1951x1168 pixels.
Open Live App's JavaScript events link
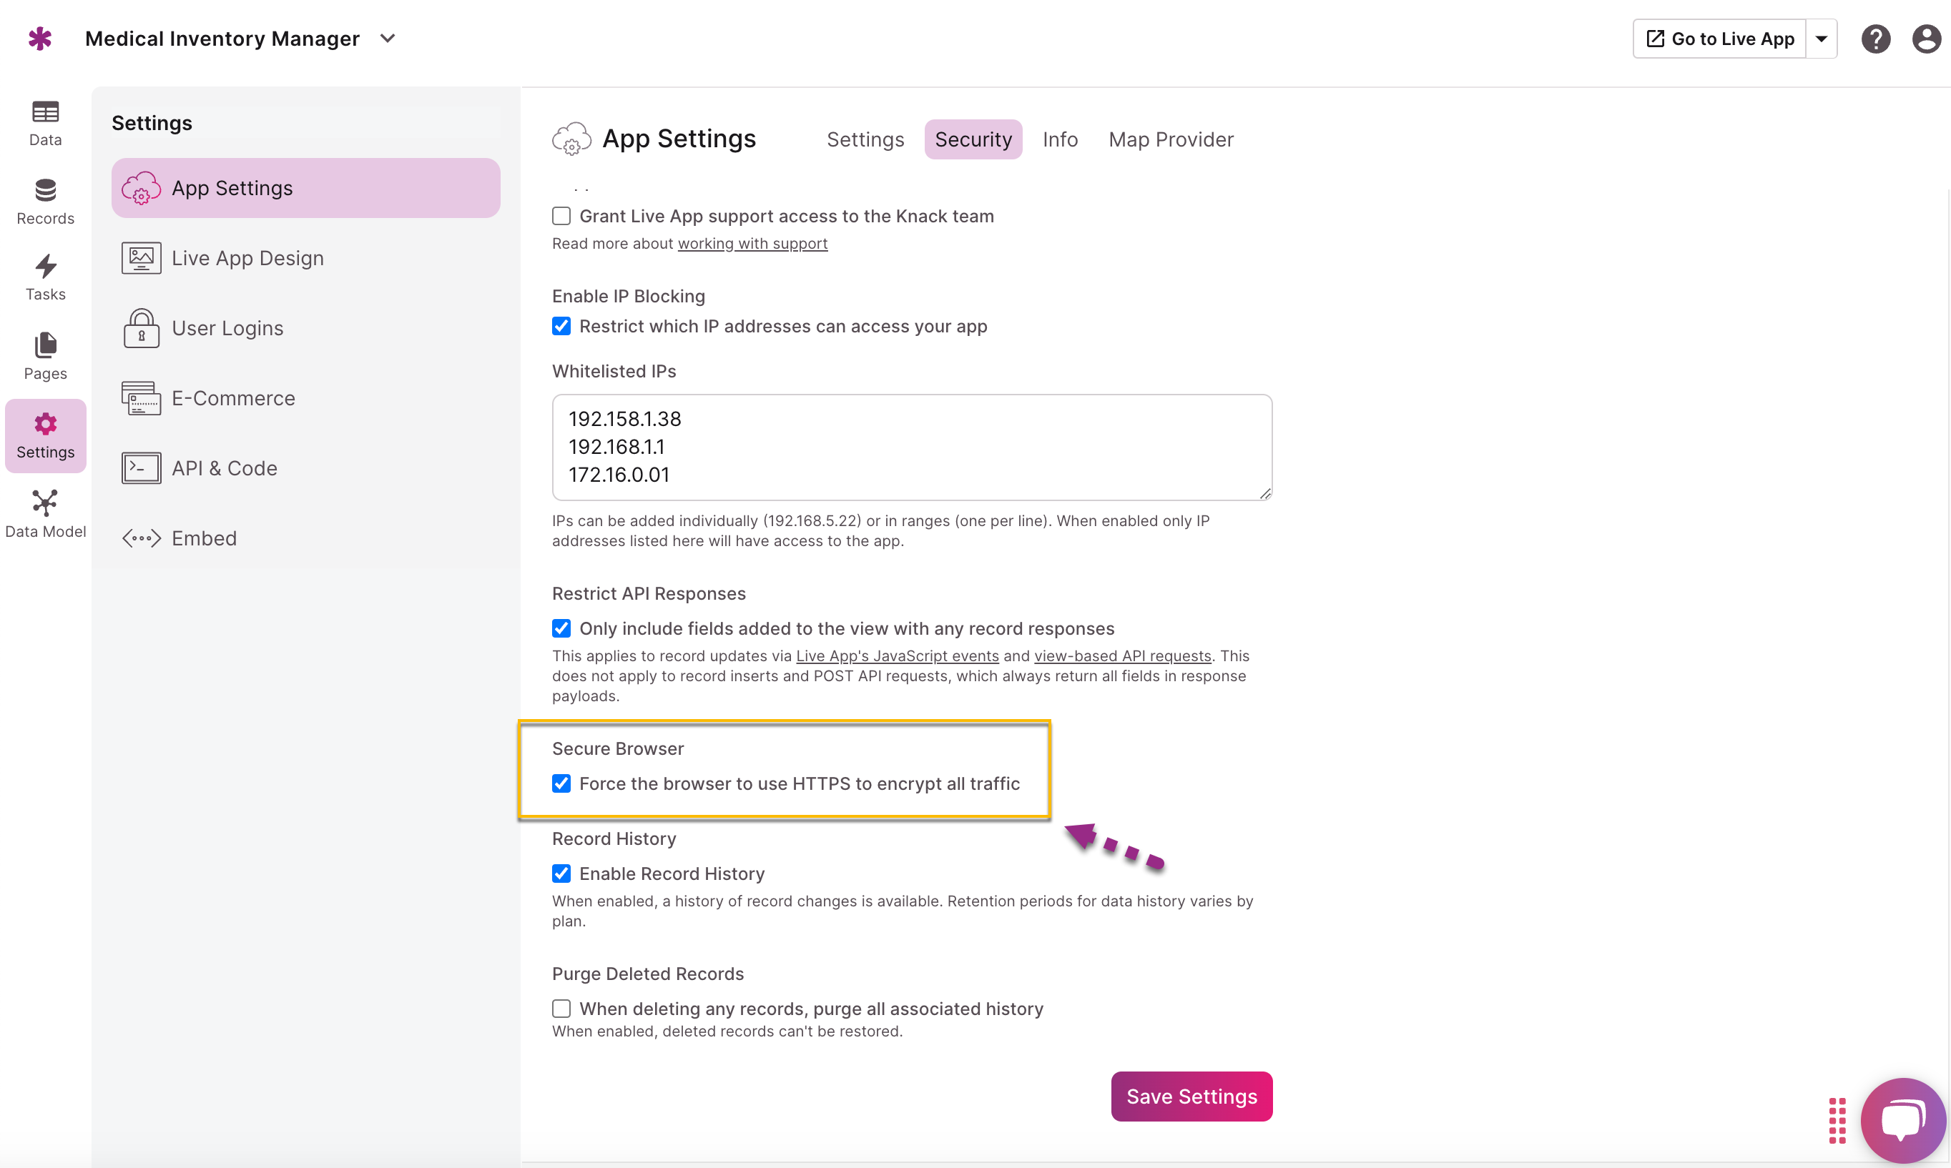tap(897, 655)
